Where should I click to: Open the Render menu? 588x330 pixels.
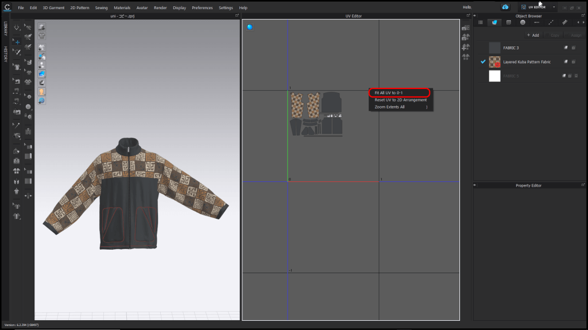click(x=160, y=7)
